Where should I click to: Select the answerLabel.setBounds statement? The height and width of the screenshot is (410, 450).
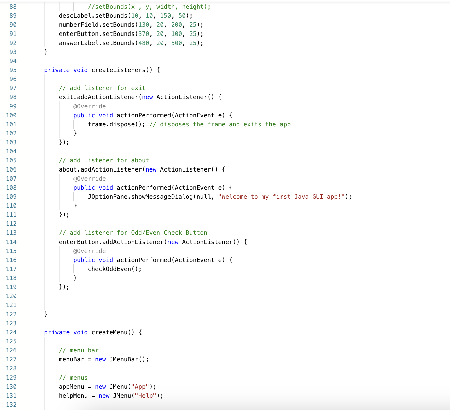click(x=130, y=43)
